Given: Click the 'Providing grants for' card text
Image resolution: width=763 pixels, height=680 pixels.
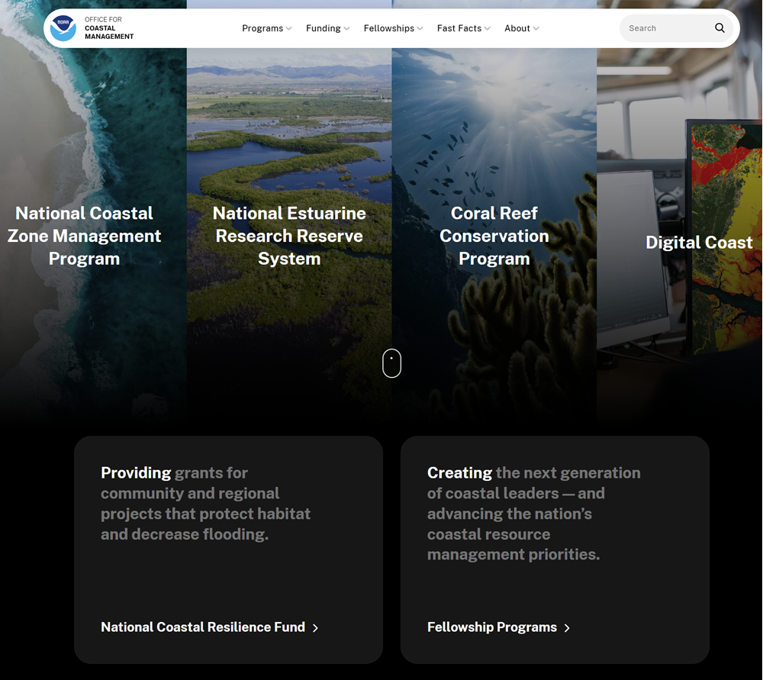Looking at the screenshot, I should (x=205, y=503).
